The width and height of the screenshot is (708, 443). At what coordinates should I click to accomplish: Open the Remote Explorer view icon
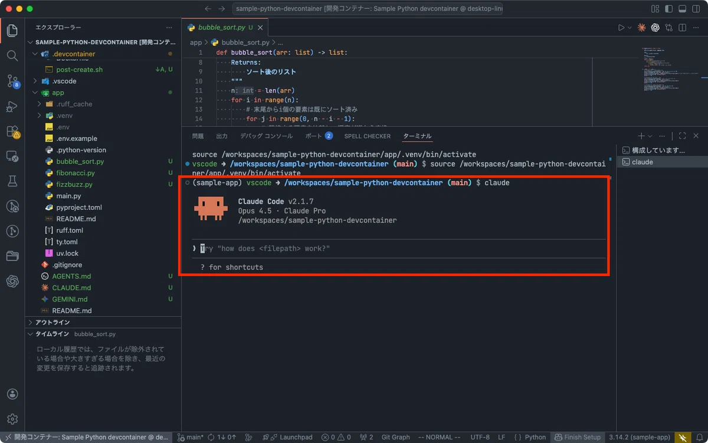point(12,157)
